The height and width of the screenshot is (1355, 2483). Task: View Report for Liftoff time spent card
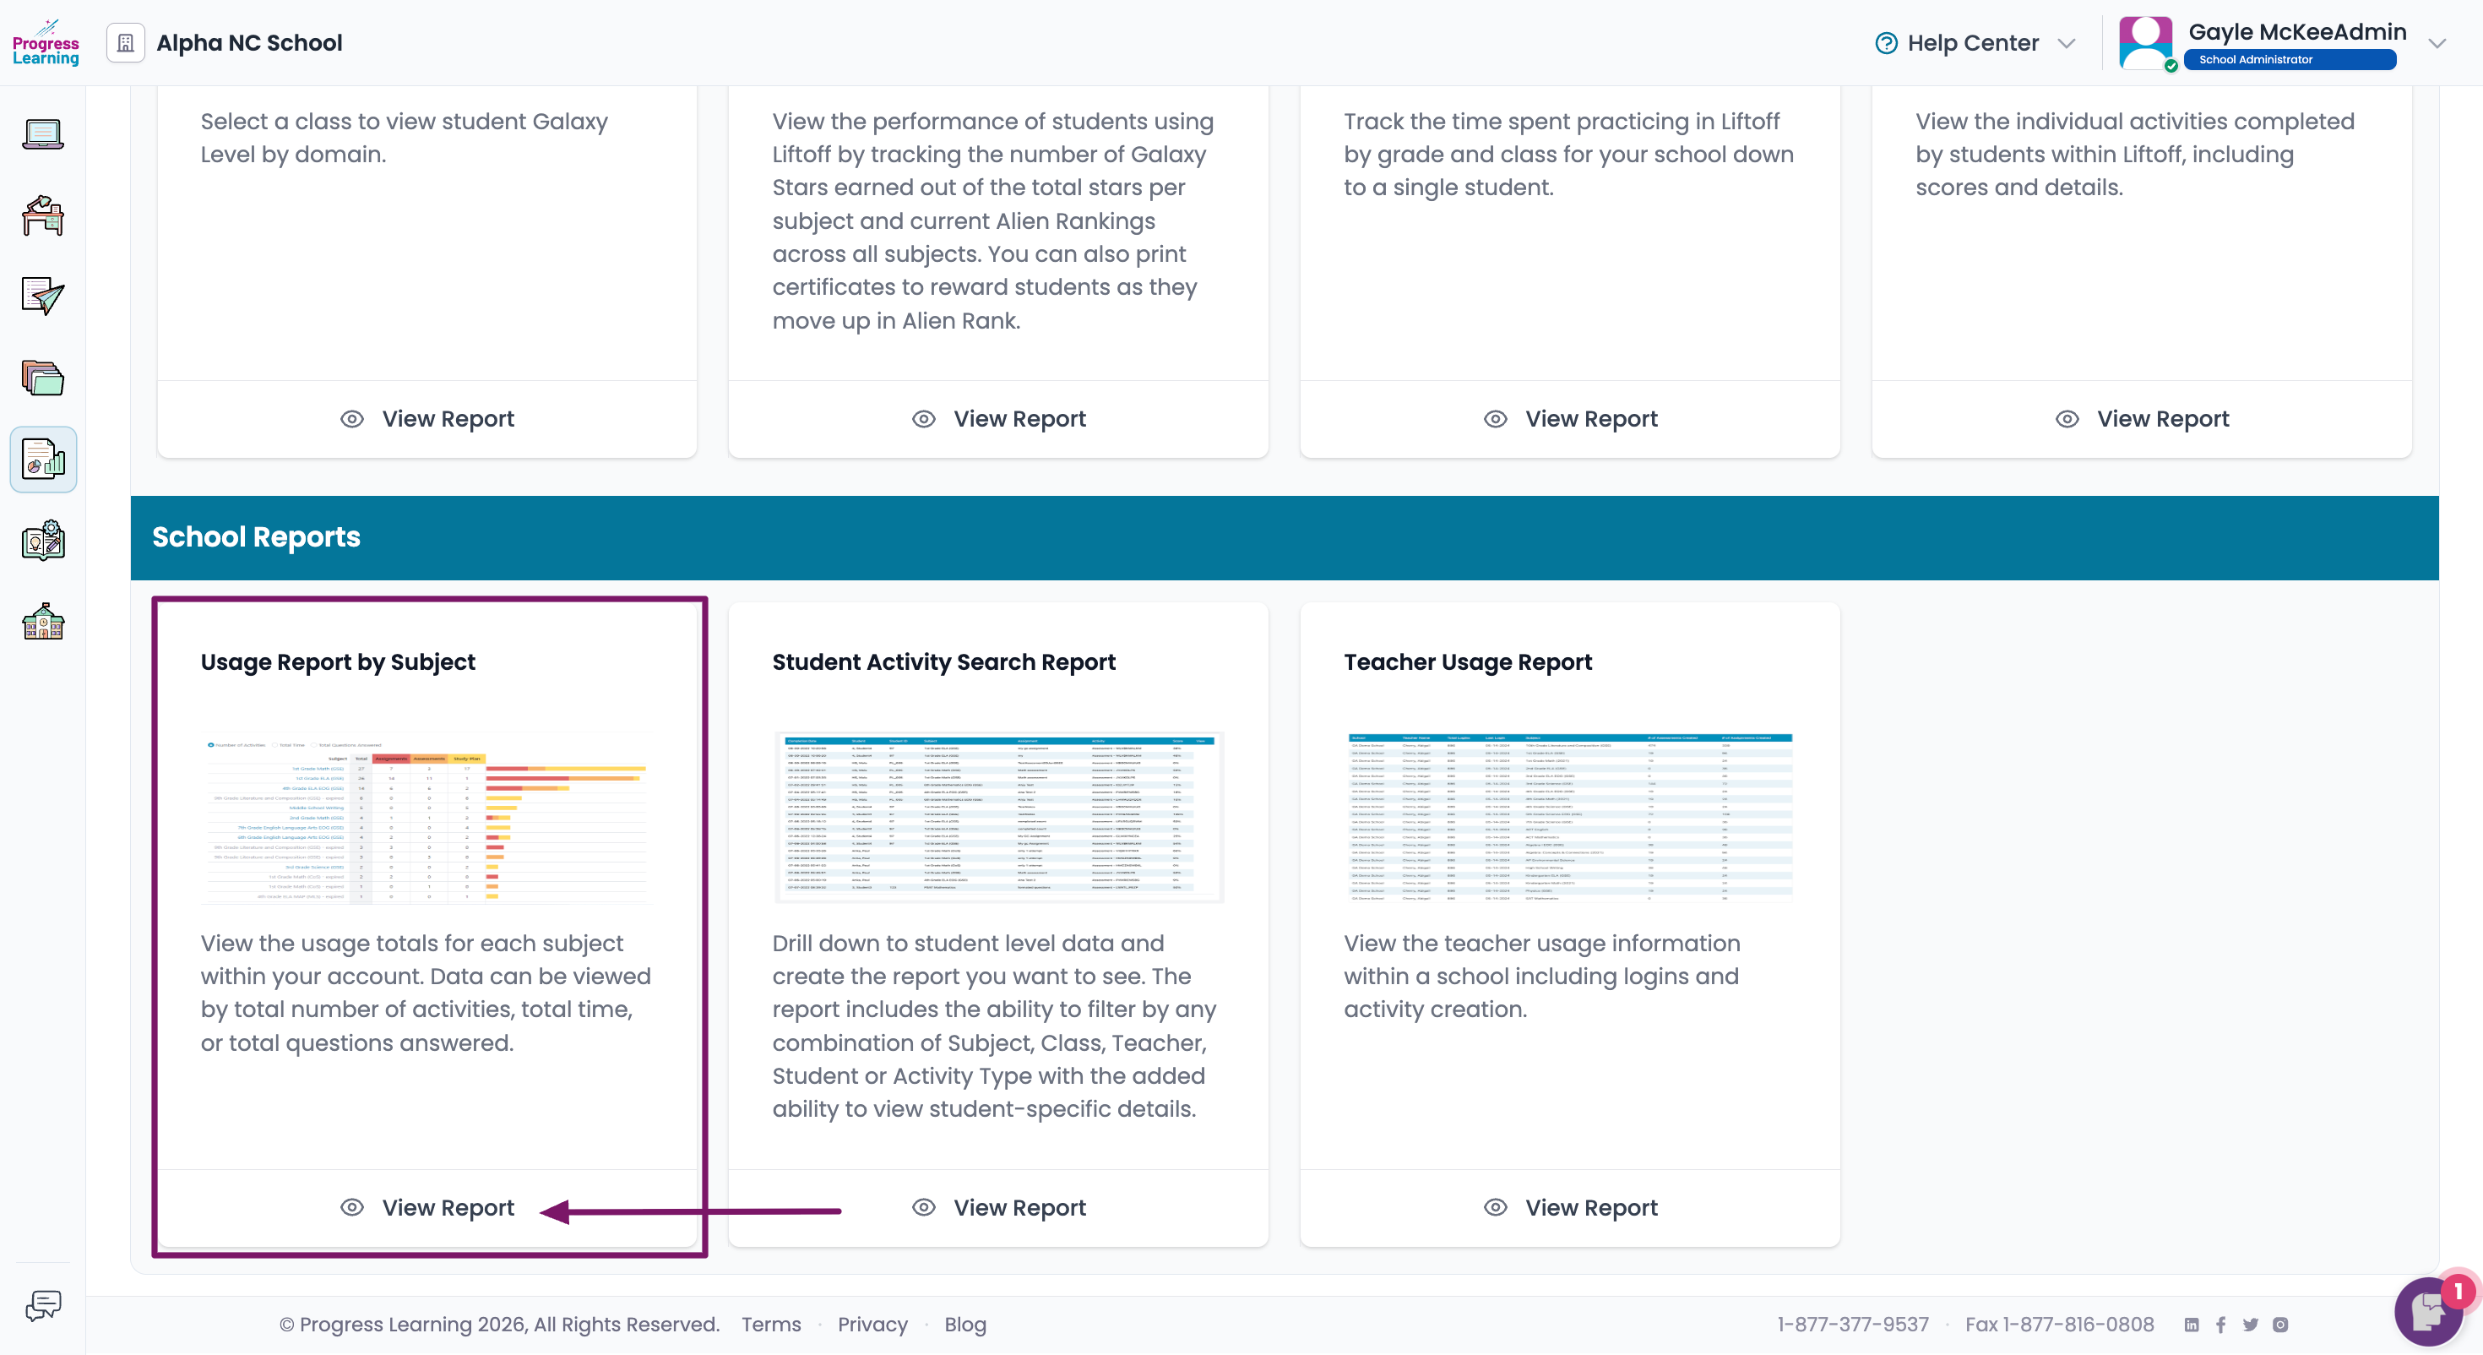(x=1570, y=418)
